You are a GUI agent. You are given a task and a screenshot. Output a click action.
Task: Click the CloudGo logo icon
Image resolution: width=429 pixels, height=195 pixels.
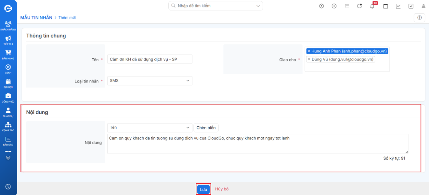[x=8, y=8]
